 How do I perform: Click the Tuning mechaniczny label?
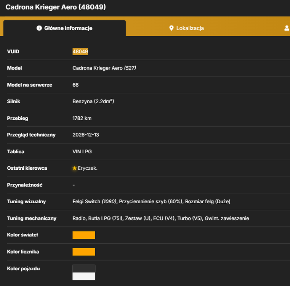(x=32, y=218)
